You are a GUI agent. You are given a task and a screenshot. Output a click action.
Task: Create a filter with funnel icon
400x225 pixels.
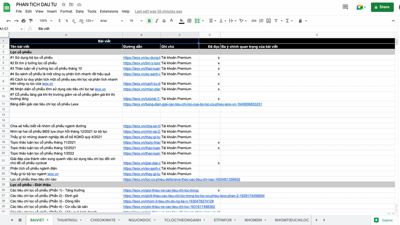(276, 21)
